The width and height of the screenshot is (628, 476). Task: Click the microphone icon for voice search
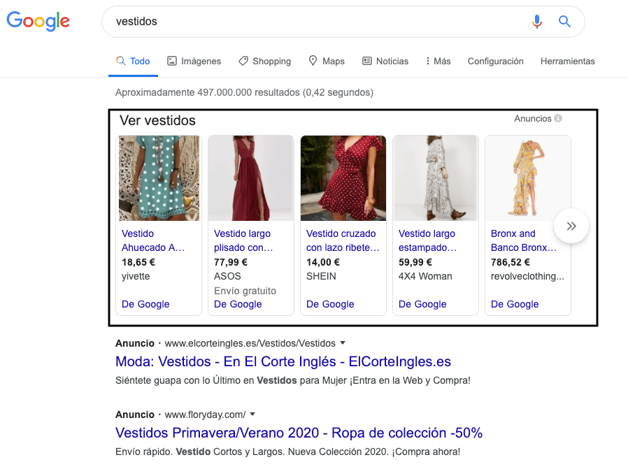click(537, 22)
